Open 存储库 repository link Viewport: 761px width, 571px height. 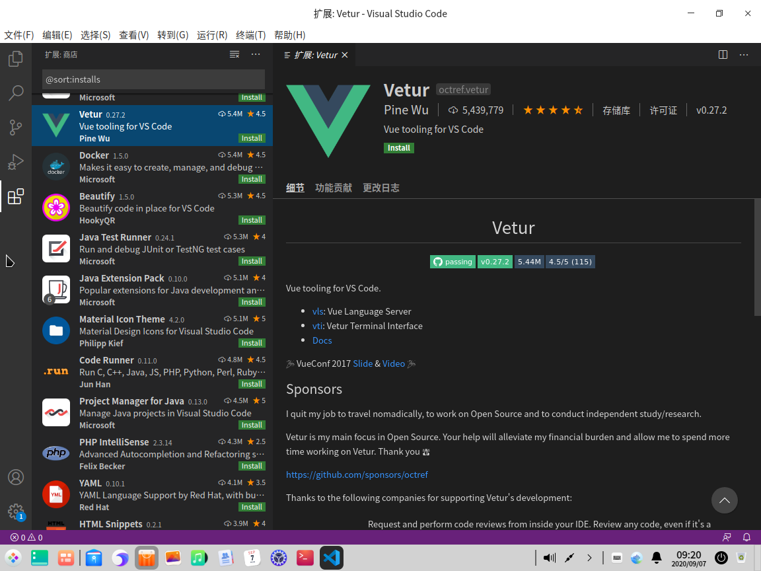tap(616, 111)
